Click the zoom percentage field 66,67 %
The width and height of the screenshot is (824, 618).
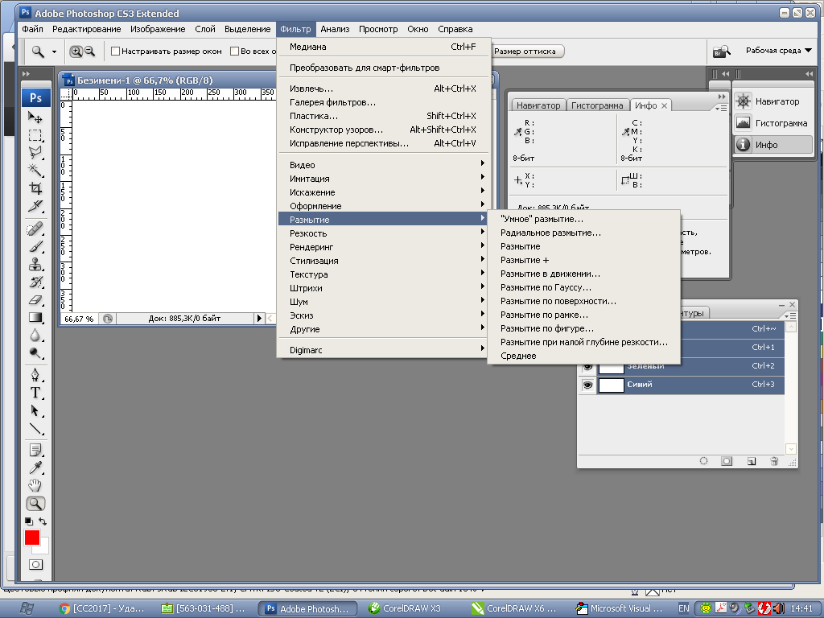[79, 319]
